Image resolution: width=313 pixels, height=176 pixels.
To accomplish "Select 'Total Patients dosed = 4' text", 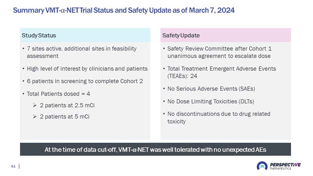I will pyautogui.click(x=58, y=94).
